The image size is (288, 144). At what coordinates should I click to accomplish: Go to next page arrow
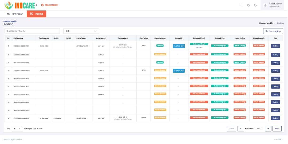click(x=268, y=128)
